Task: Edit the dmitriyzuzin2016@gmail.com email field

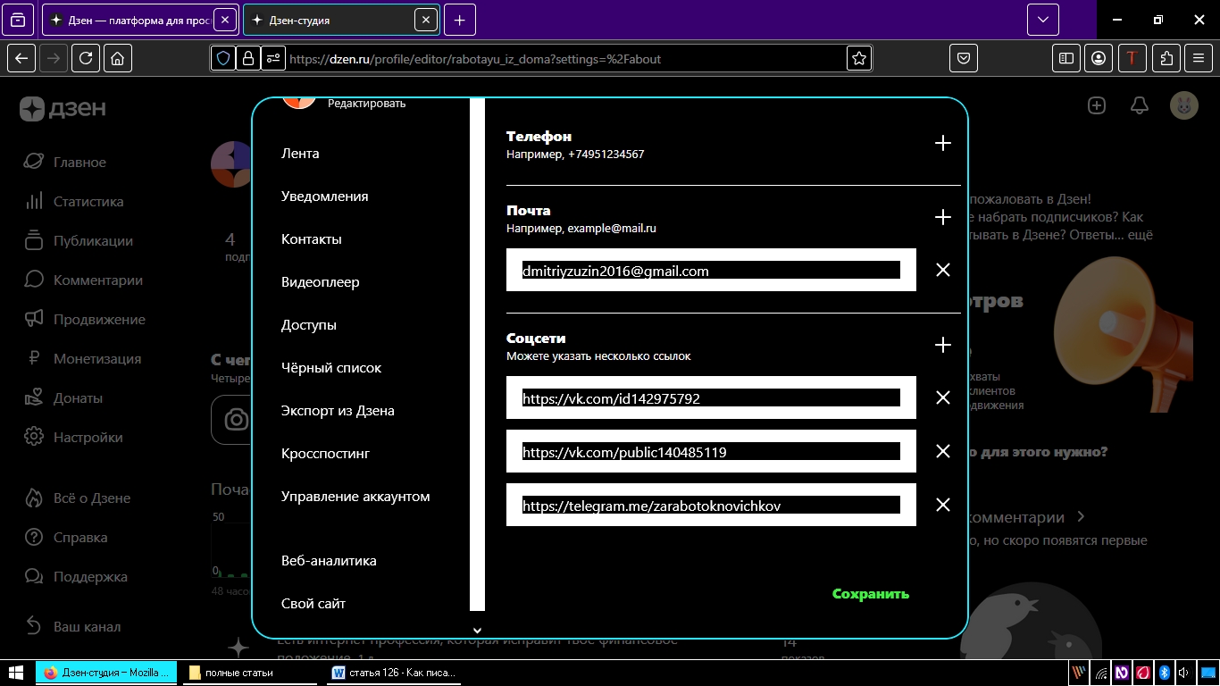Action: (x=711, y=270)
